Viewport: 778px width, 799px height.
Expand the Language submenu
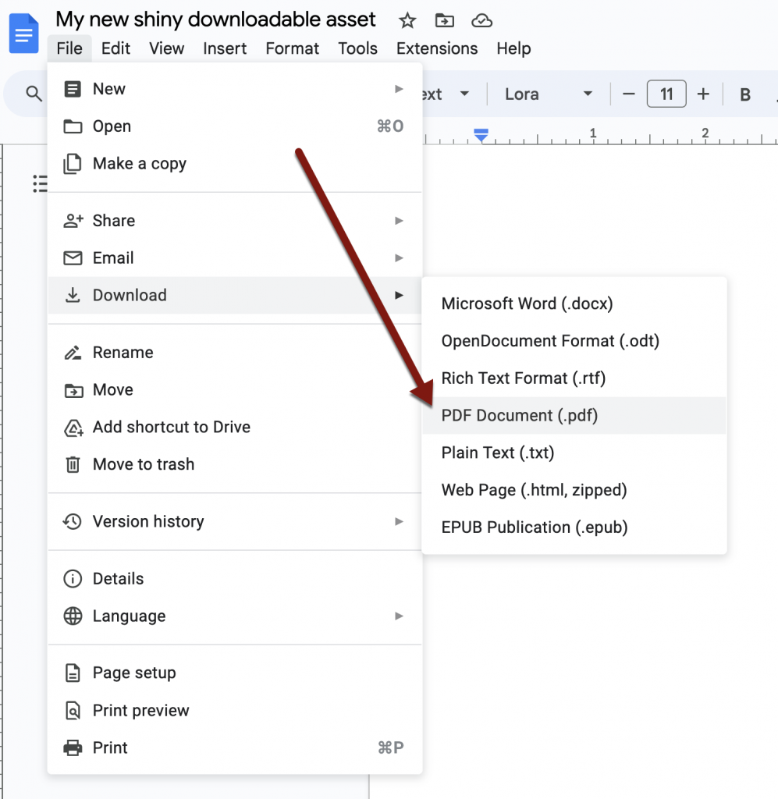pyautogui.click(x=235, y=616)
